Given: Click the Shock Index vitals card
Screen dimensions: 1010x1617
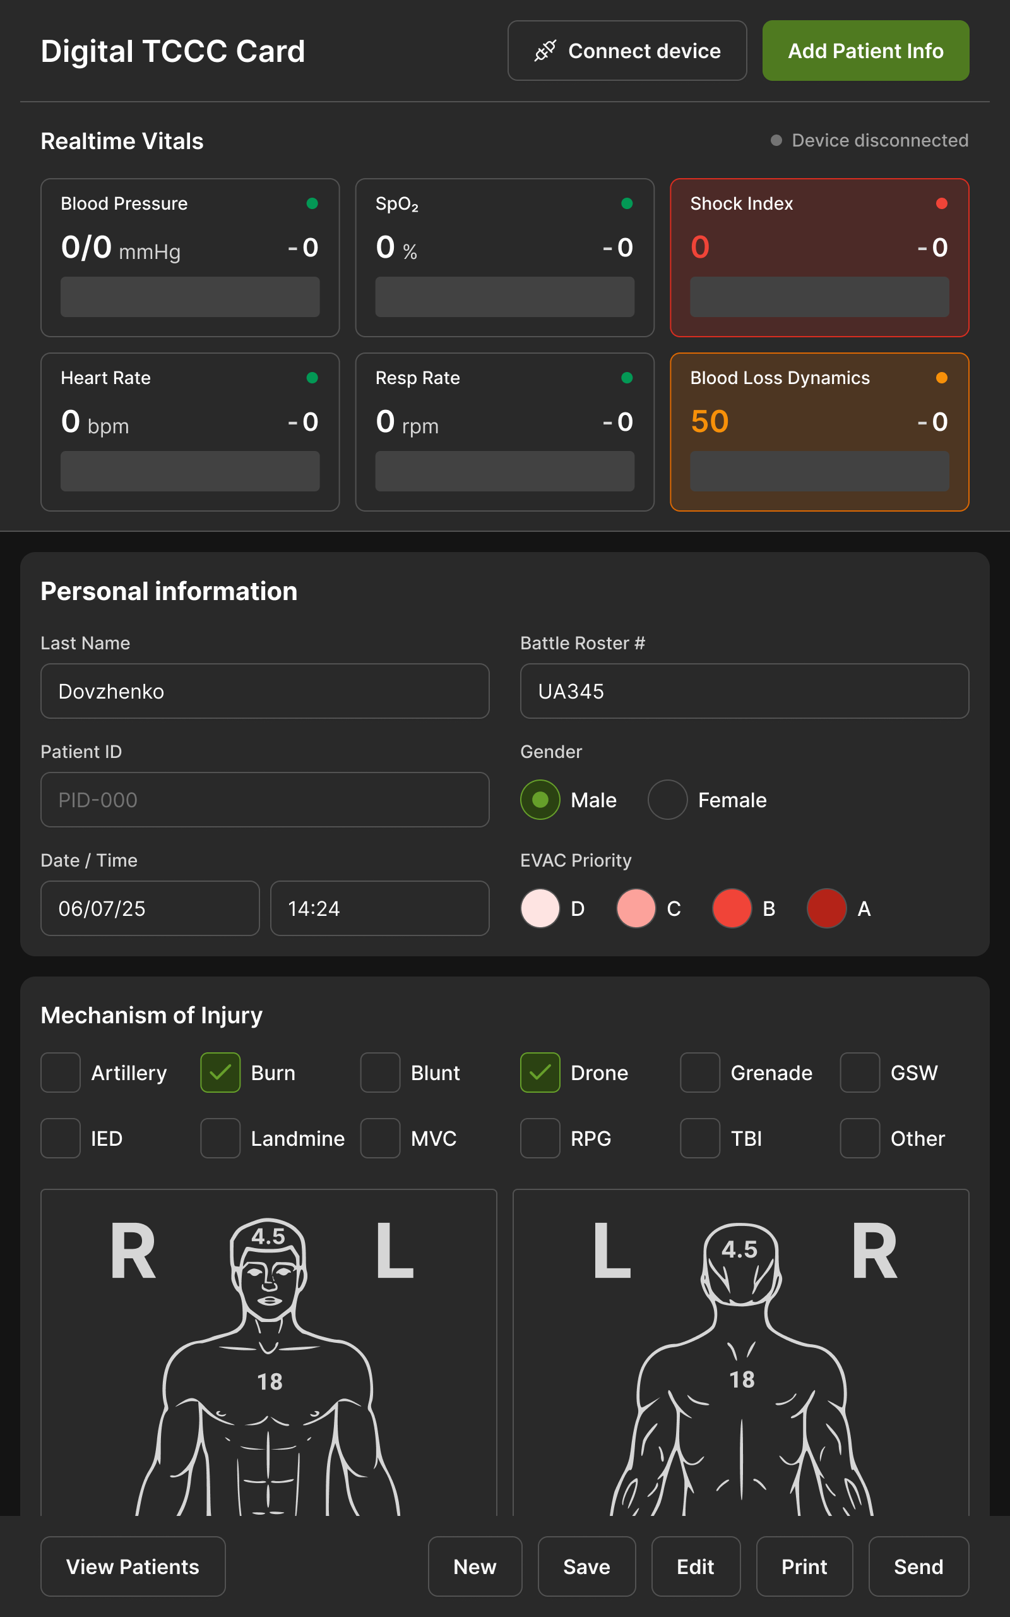Looking at the screenshot, I should (x=819, y=257).
